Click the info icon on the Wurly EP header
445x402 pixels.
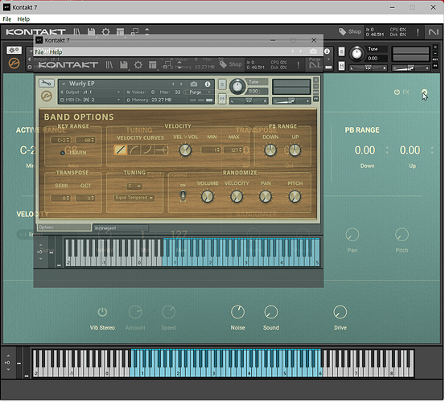[208, 84]
